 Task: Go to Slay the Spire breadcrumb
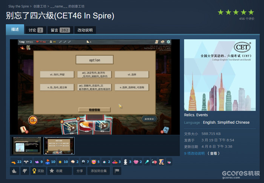pos(18,6)
